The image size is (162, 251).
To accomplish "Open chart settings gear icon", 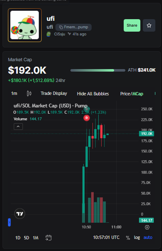I will click(x=147, y=227).
